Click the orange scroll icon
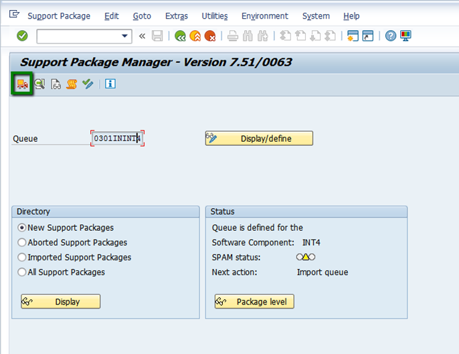Image resolution: width=459 pixels, height=354 pixels. pos(72,84)
